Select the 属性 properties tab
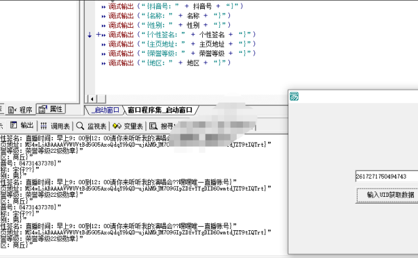 (x=51, y=109)
